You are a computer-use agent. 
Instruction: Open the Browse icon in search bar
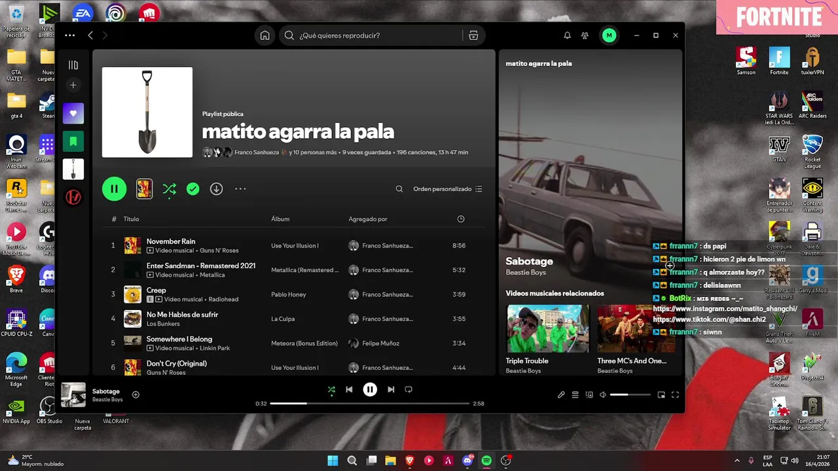(x=473, y=35)
